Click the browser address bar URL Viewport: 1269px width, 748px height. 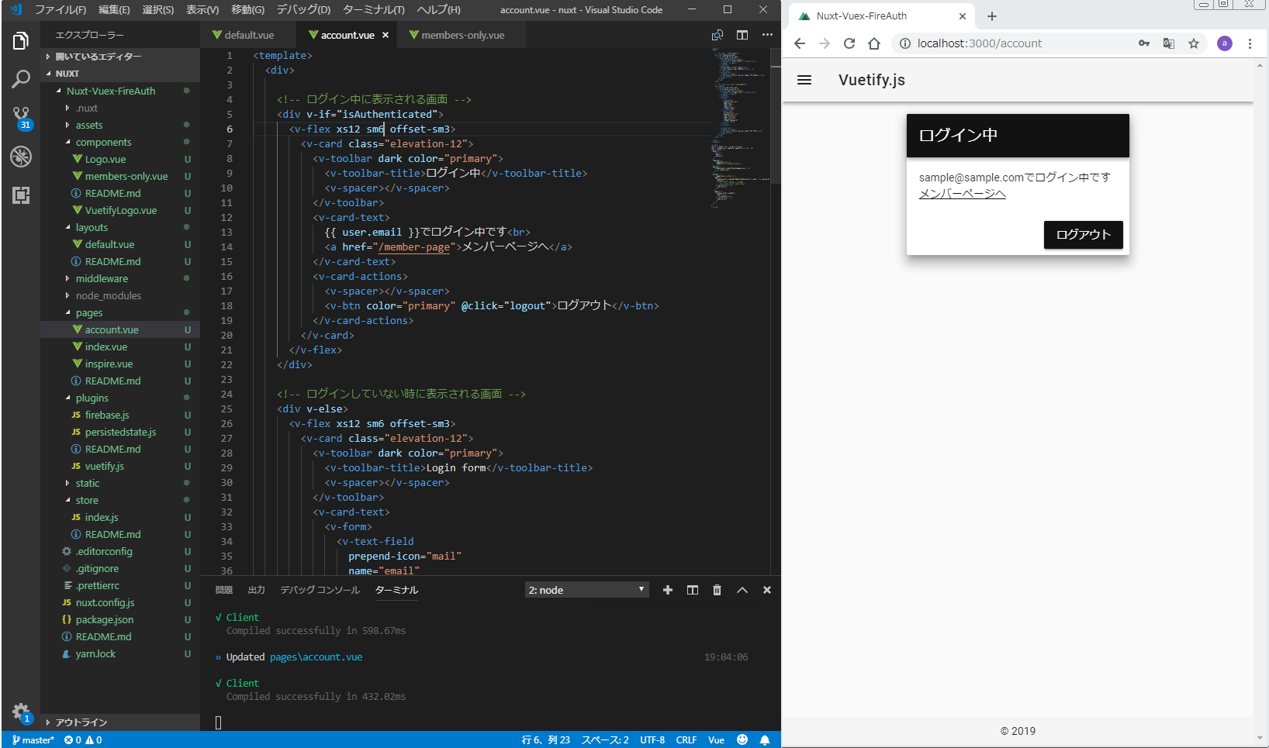(979, 43)
